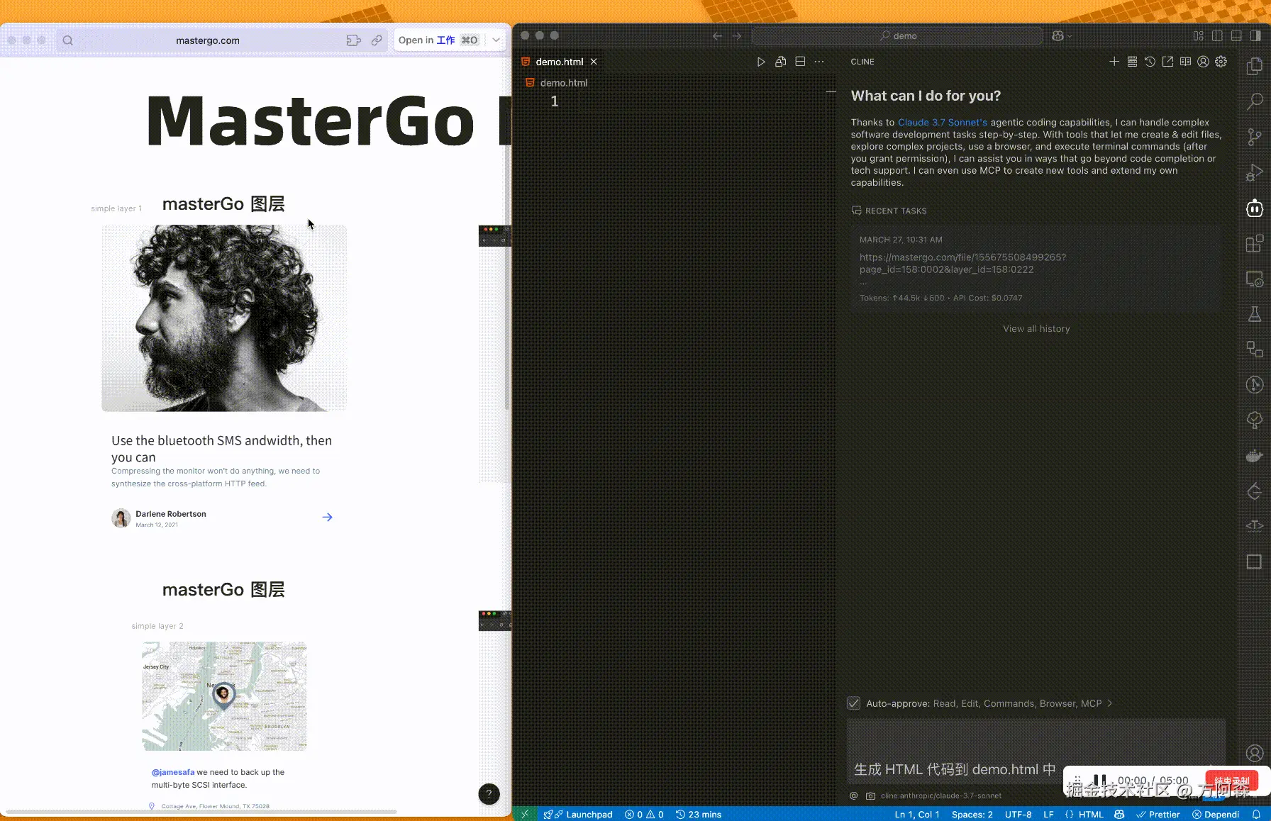Open the Docker whale view
The image size is (1271, 821).
[x=1254, y=456]
